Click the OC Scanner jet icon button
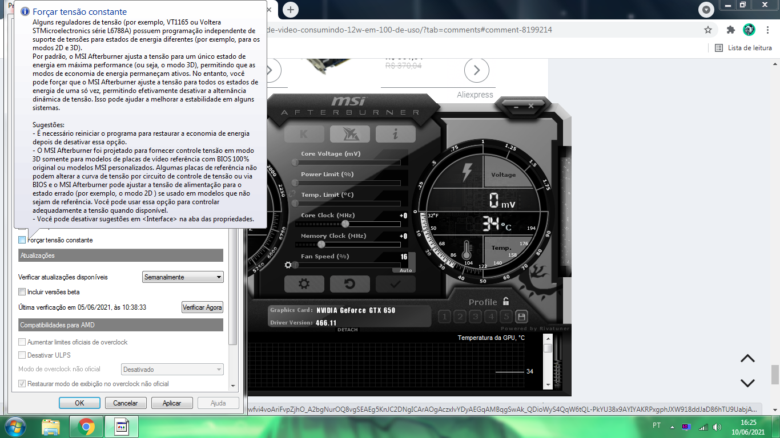This screenshot has width=780, height=438. coord(350,134)
